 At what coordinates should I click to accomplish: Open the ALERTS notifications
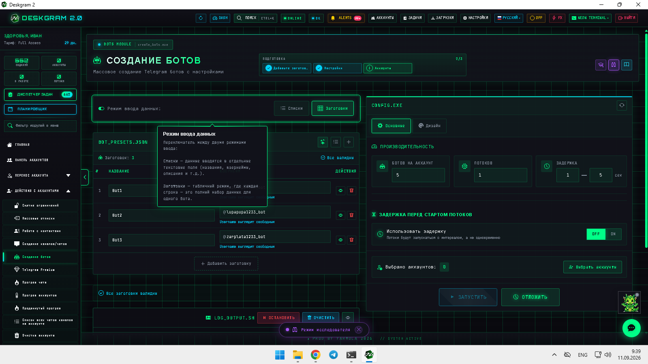click(x=346, y=18)
